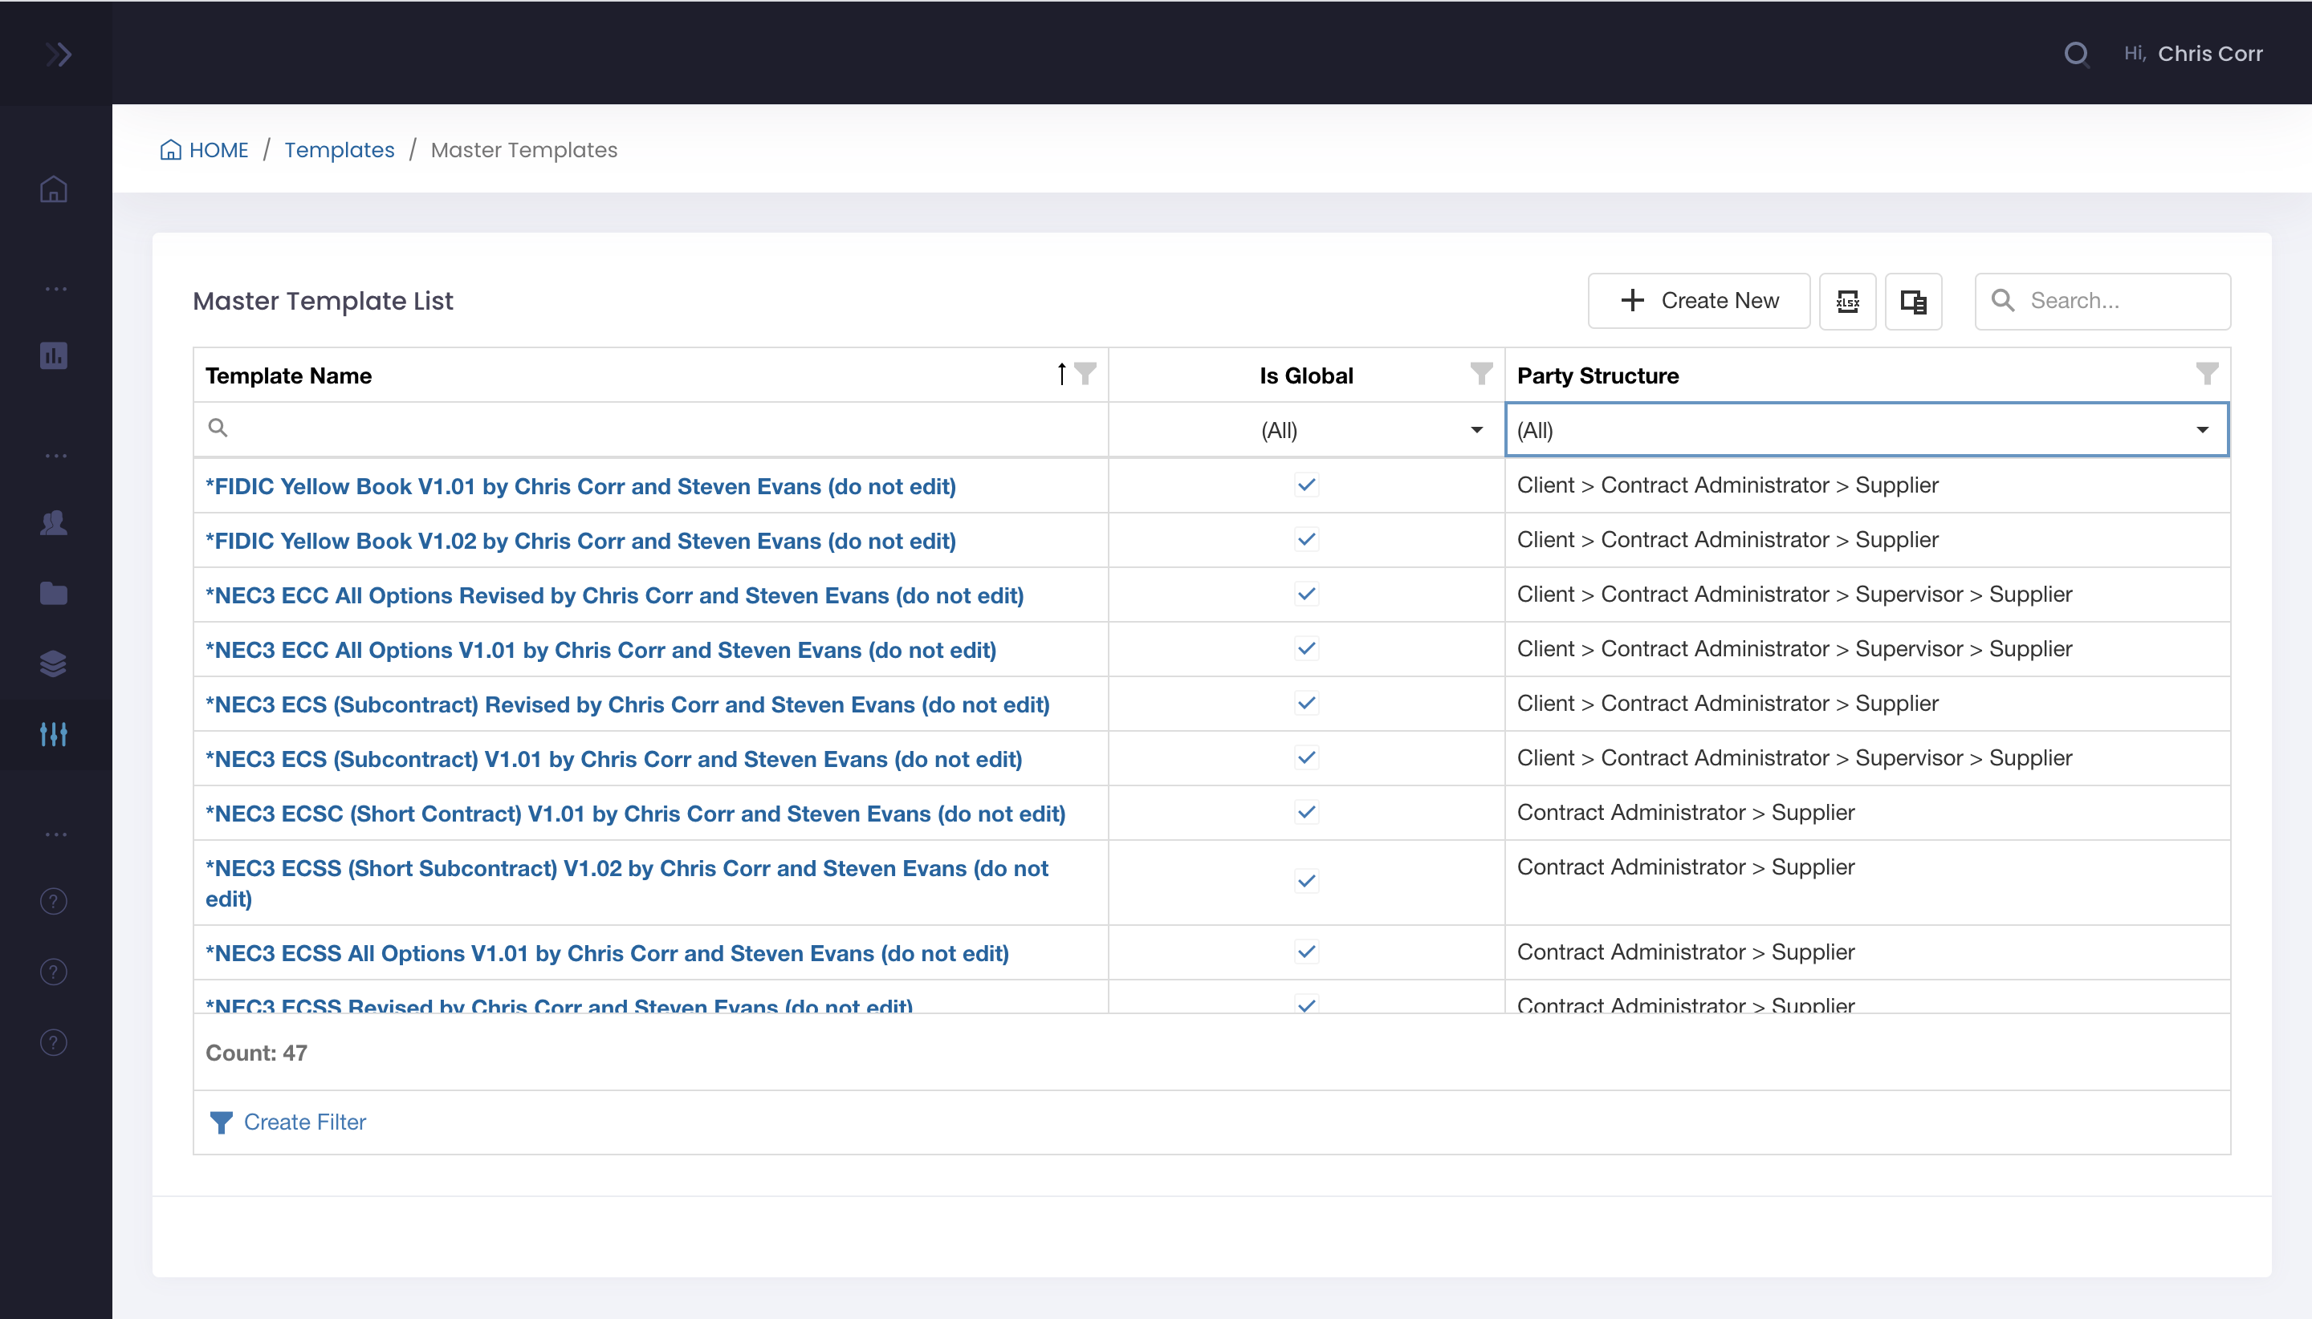The image size is (2312, 1319).
Task: Select the Master Templates breadcrumb text
Action: [x=524, y=149]
